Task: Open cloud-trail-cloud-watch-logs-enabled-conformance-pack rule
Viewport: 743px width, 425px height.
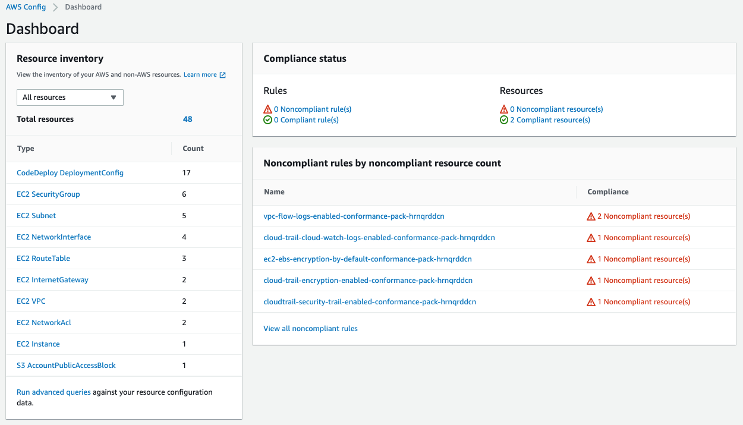Action: click(x=379, y=238)
